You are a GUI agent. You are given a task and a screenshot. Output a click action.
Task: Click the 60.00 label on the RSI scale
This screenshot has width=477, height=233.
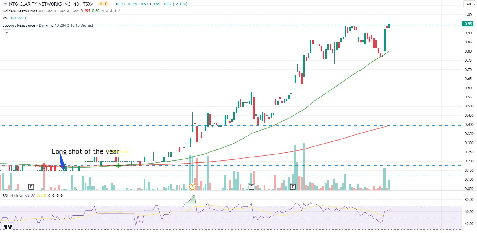tap(469, 211)
